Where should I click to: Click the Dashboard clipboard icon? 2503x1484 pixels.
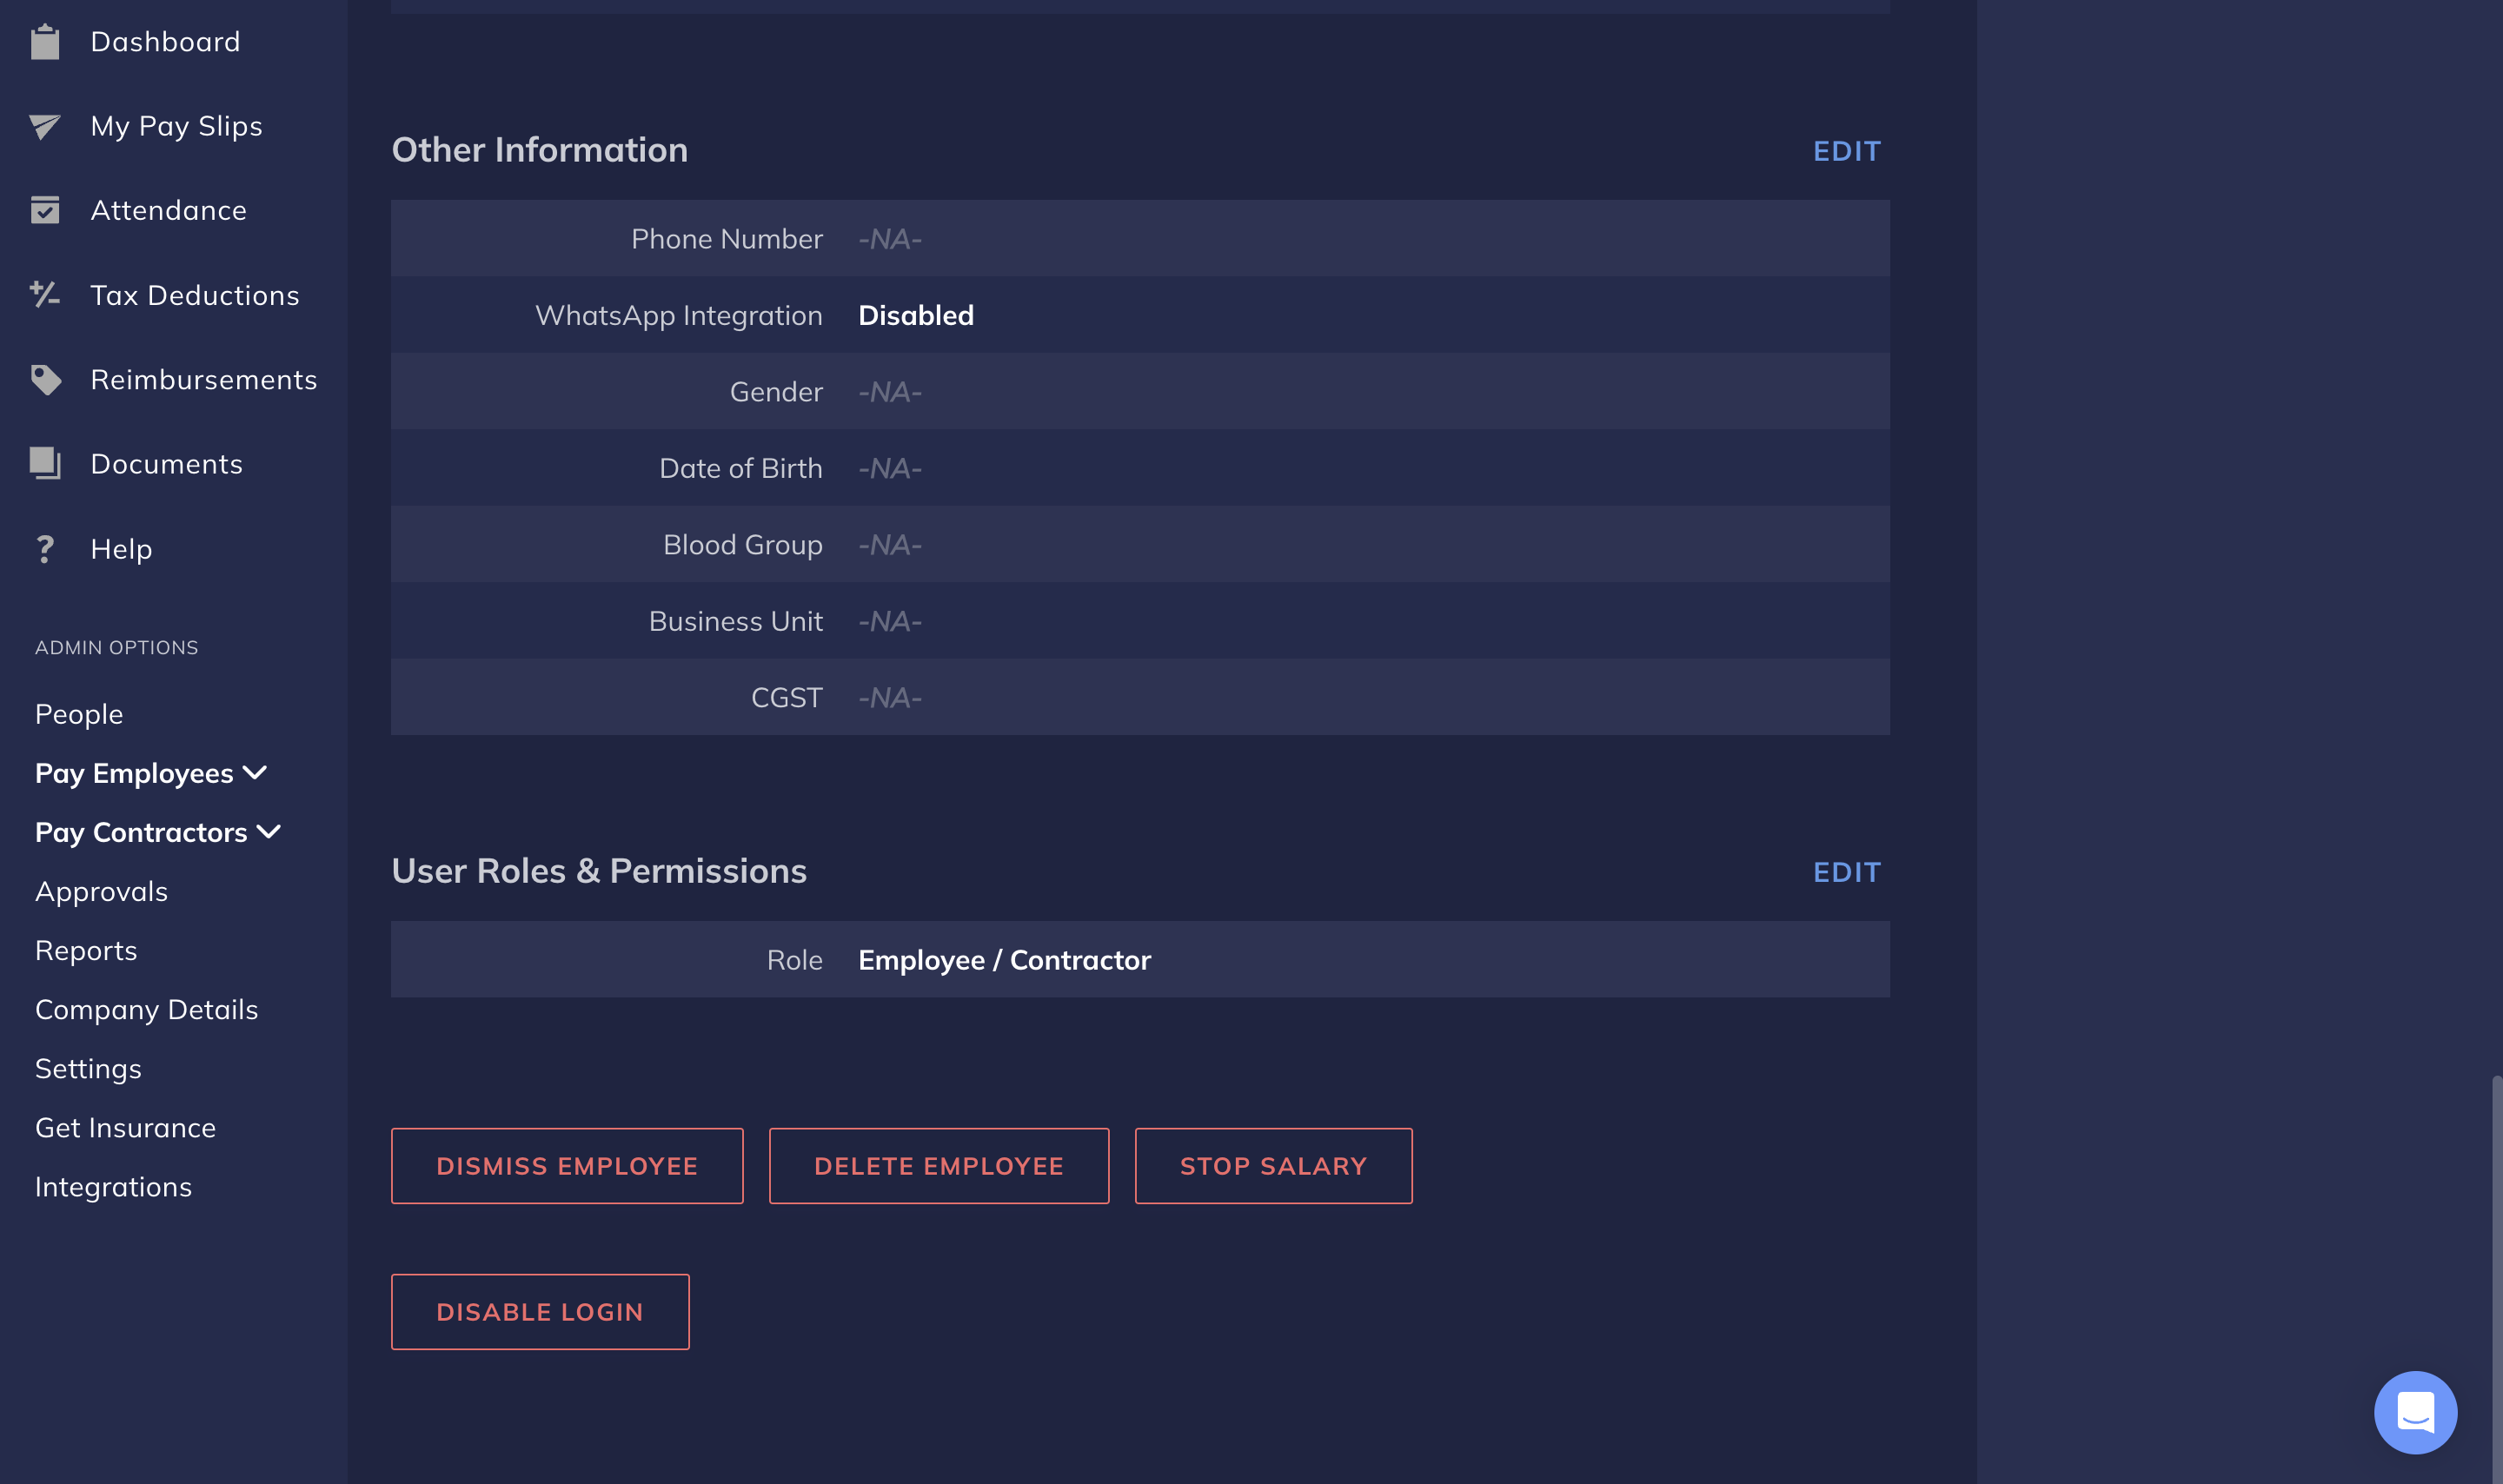pyautogui.click(x=45, y=42)
